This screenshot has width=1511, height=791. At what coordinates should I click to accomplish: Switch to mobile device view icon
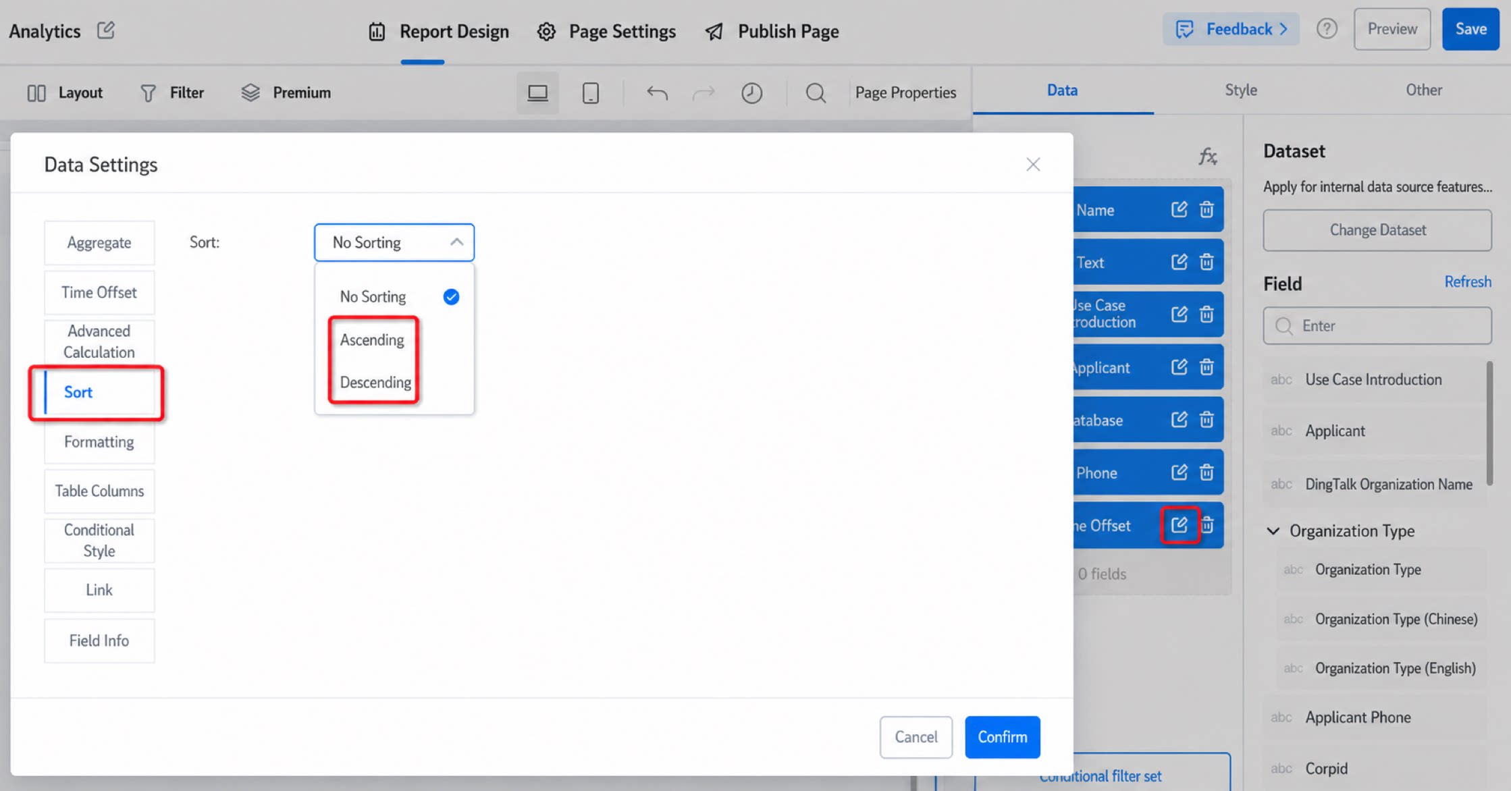(591, 92)
